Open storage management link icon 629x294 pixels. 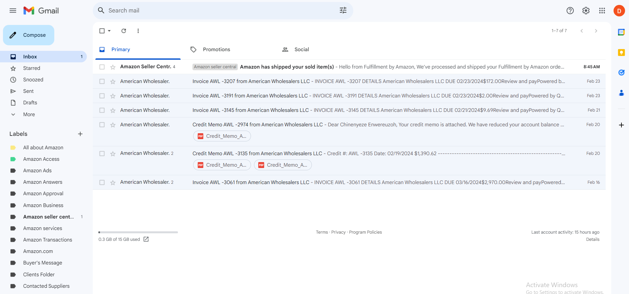146,239
